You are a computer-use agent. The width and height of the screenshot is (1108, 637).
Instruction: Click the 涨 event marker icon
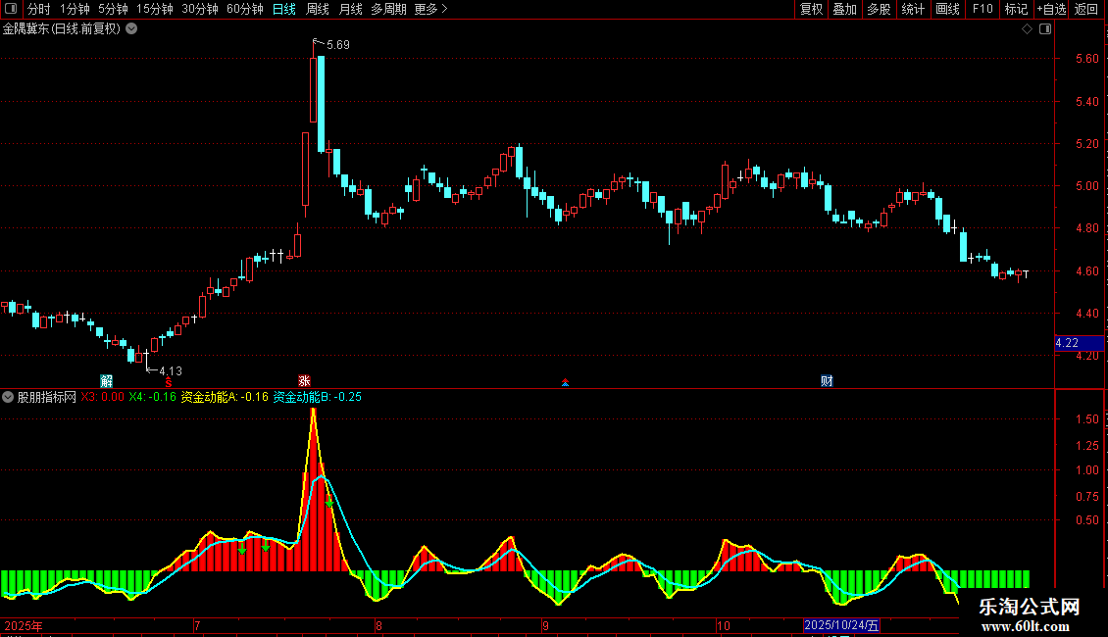click(304, 381)
